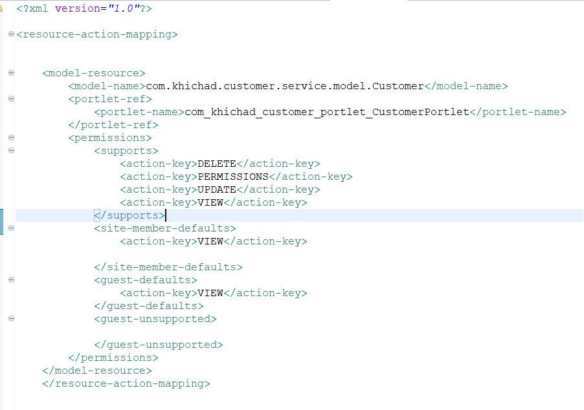This screenshot has width=584, height=410.
Task: Click the closing portlet-name tag
Action: [x=518, y=112]
